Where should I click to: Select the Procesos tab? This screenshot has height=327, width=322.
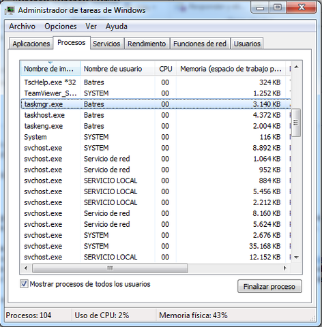point(72,42)
